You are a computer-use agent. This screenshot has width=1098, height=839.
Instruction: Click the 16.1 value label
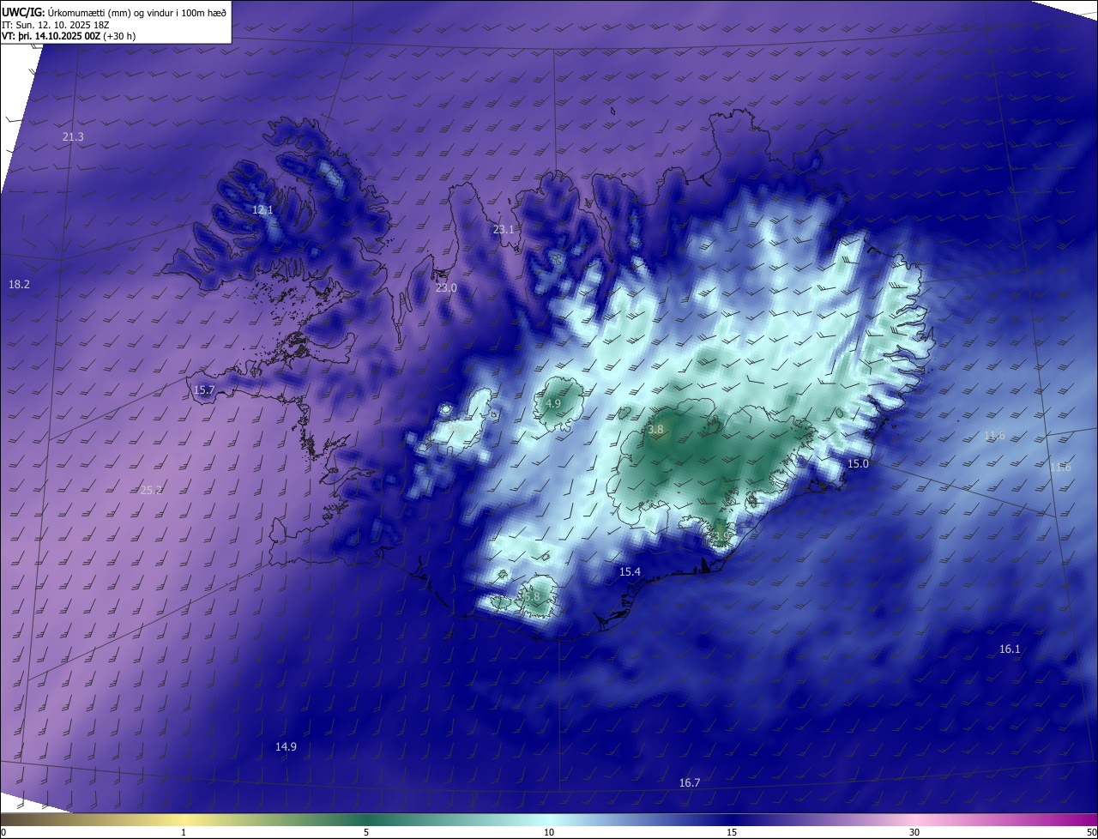coord(1010,649)
